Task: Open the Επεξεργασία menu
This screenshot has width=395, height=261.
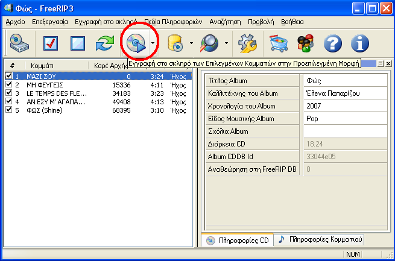Action: click(50, 22)
